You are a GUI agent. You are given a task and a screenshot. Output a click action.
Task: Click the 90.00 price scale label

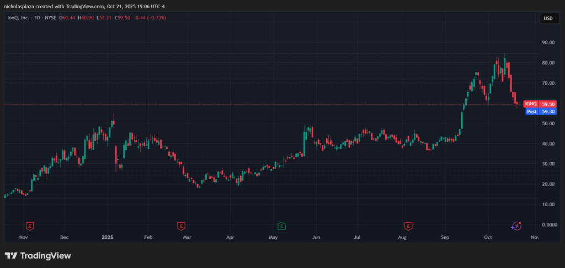click(548, 42)
